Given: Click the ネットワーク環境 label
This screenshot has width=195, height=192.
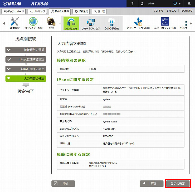Looking at the screenshot, I should point(69,90).
